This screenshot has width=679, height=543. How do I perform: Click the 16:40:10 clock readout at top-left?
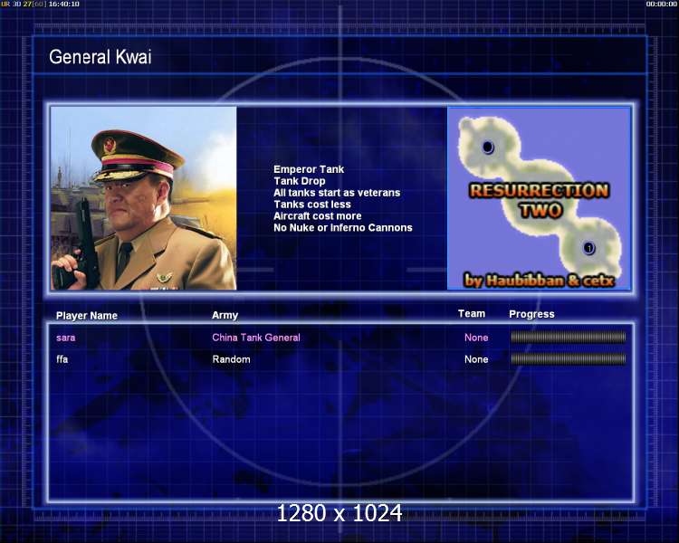63,4
